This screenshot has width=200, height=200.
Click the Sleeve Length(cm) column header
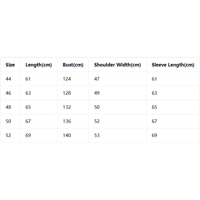pos(173,65)
